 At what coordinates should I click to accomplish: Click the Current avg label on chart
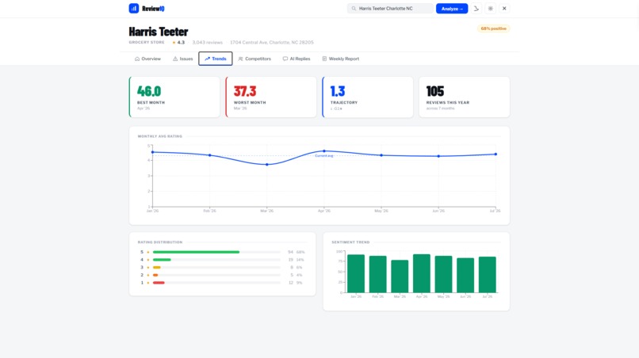[324, 156]
